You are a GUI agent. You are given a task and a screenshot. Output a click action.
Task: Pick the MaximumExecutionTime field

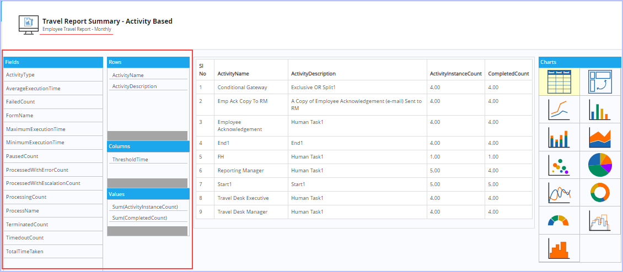(x=53, y=129)
